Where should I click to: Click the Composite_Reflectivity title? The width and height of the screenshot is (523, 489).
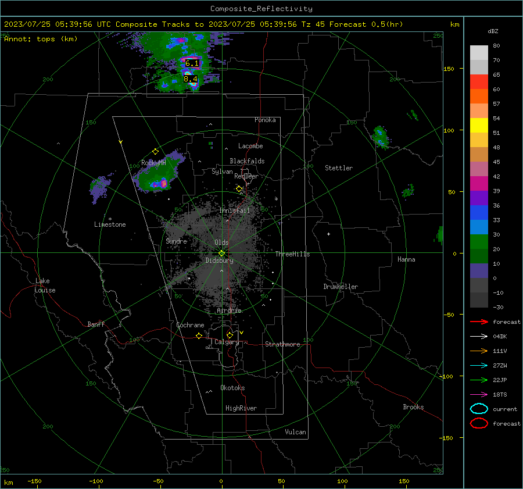[x=261, y=9]
